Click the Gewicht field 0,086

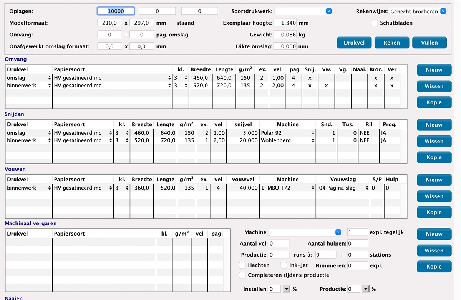pyautogui.click(x=285, y=35)
